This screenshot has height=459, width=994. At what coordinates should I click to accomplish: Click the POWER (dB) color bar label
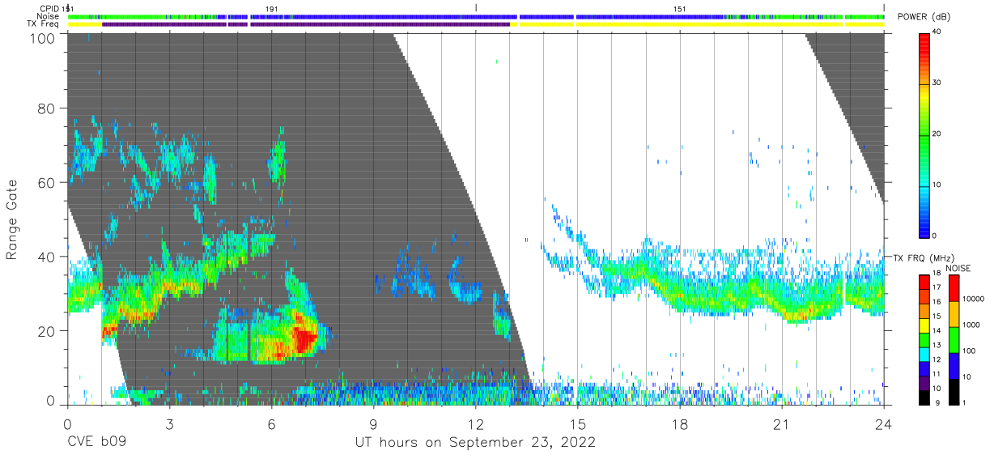click(924, 17)
